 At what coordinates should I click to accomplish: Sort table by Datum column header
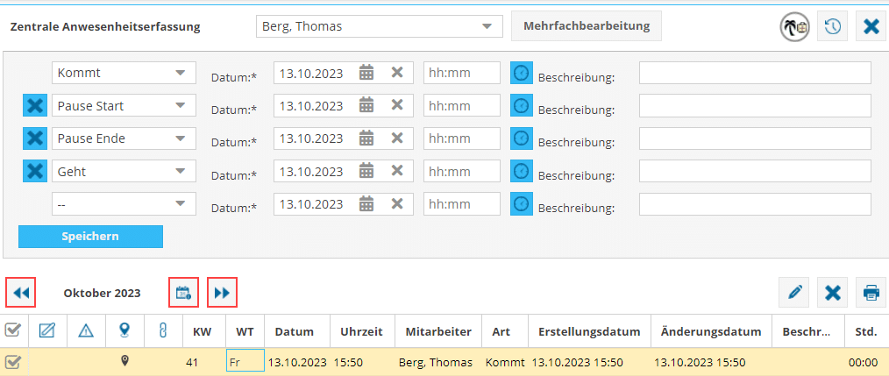pos(294,331)
